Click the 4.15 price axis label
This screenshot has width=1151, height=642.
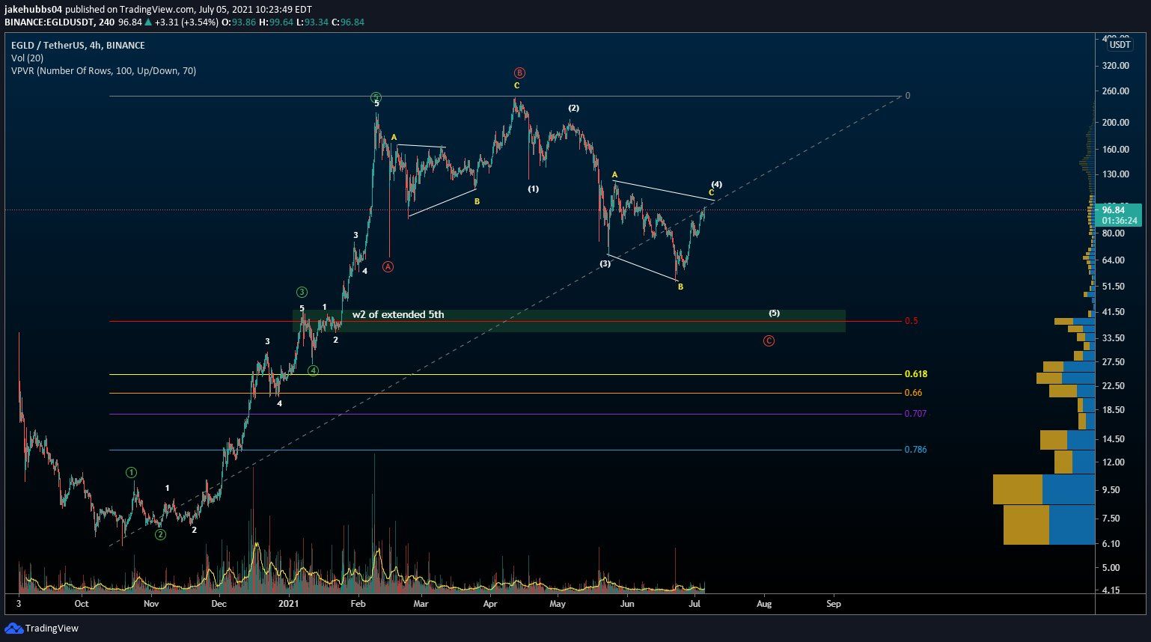[x=1111, y=590]
